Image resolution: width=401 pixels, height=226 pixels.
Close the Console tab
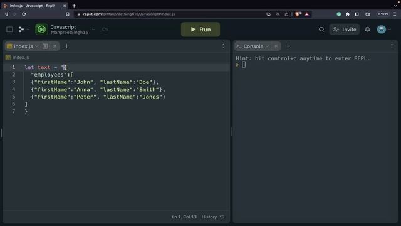point(276,46)
